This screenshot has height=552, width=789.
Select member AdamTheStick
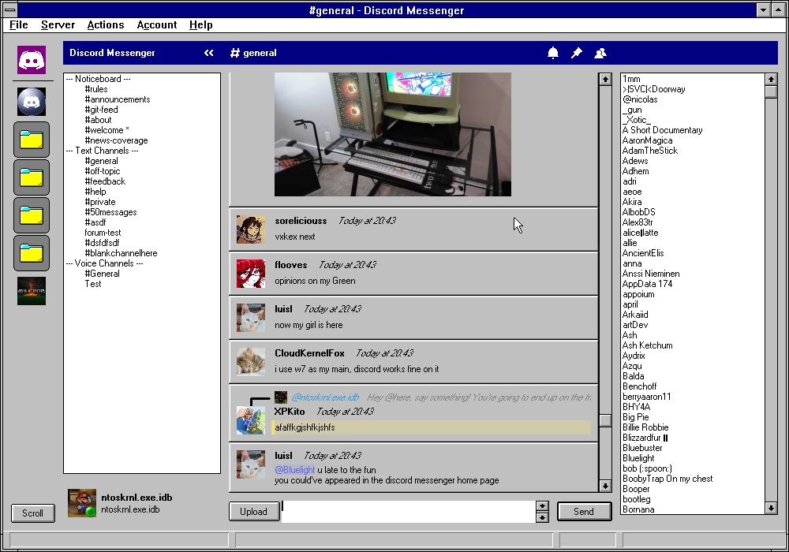coord(650,151)
